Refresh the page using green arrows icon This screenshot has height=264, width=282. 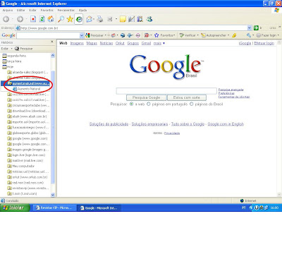coord(42,19)
